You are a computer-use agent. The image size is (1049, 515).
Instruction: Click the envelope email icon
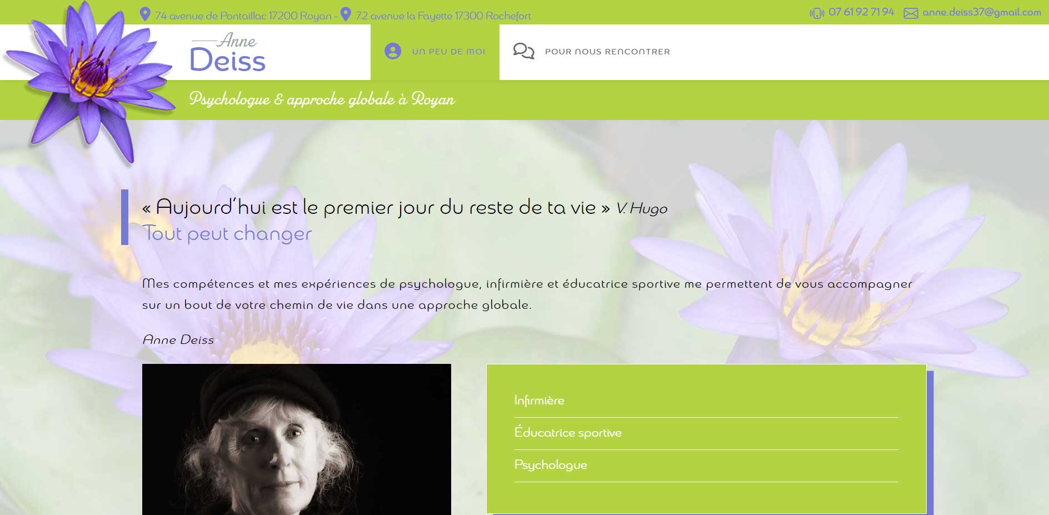click(x=911, y=13)
